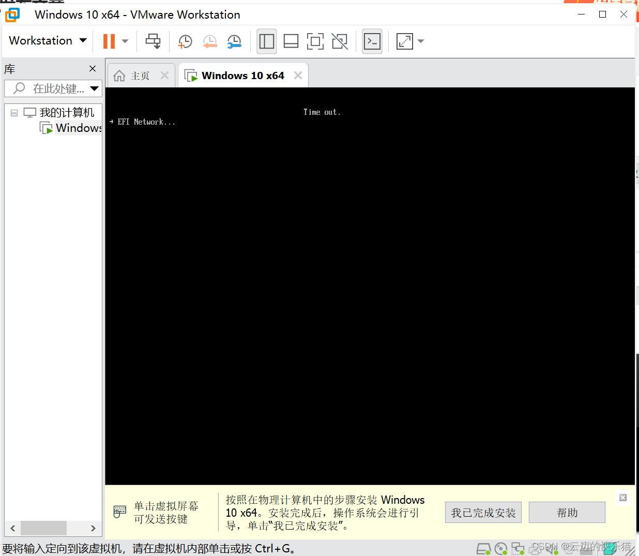Close the library panel
The height and width of the screenshot is (556, 639).
(x=93, y=68)
